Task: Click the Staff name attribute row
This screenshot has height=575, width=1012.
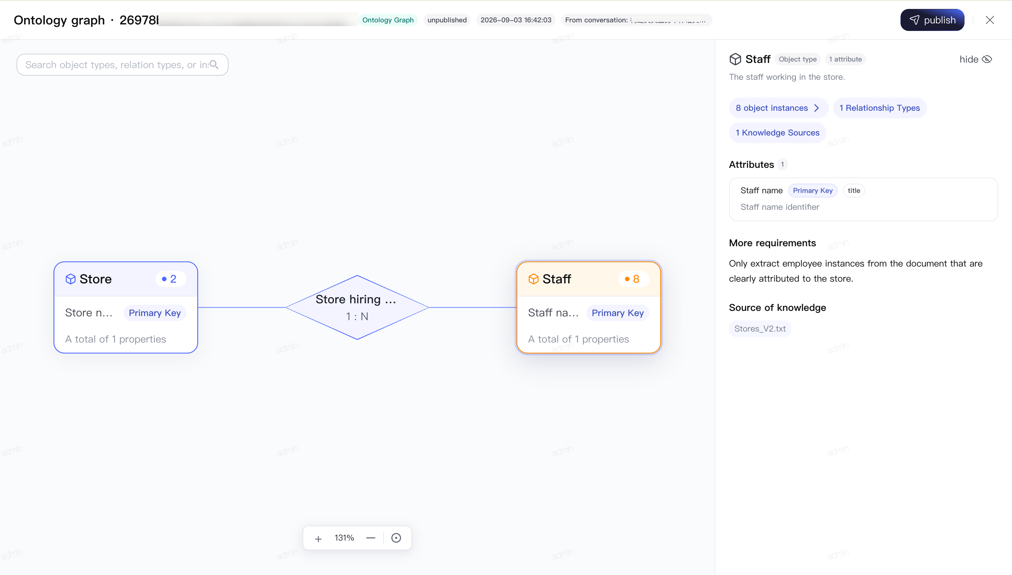Action: (863, 199)
